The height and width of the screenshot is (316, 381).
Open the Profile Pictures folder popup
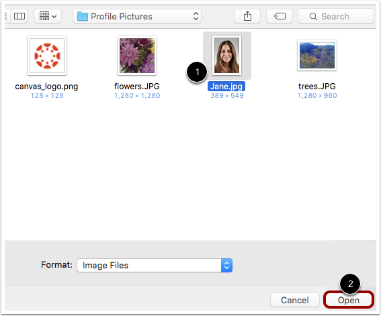[x=137, y=16]
